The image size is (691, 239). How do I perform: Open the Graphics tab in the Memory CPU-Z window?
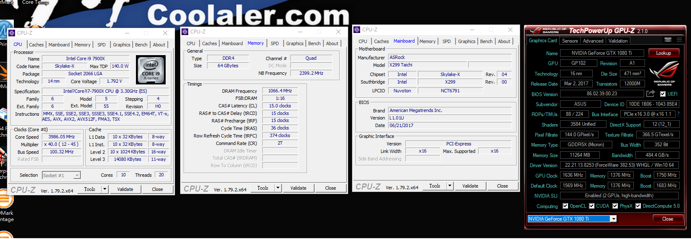point(295,43)
